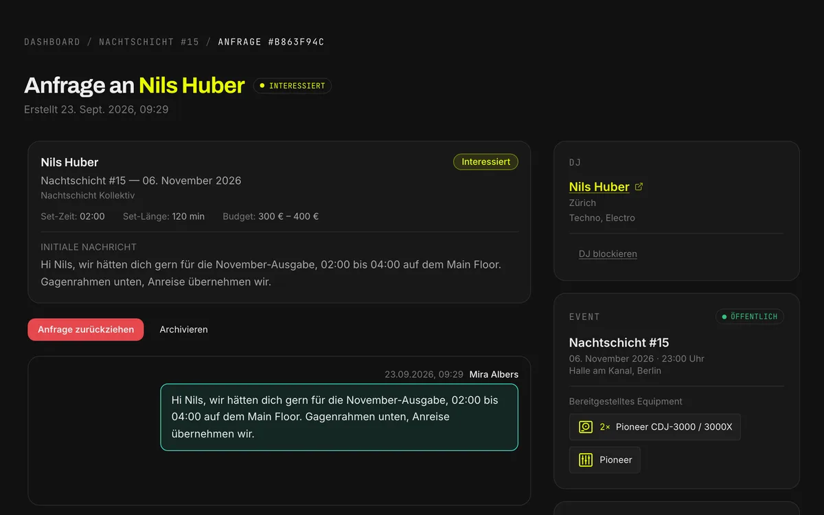
Task: Click Techno, Electro genres text
Action: pyautogui.click(x=602, y=218)
